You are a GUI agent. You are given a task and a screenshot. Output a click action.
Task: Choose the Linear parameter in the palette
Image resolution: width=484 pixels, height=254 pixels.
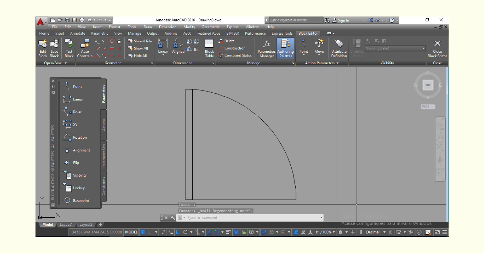pos(73,99)
